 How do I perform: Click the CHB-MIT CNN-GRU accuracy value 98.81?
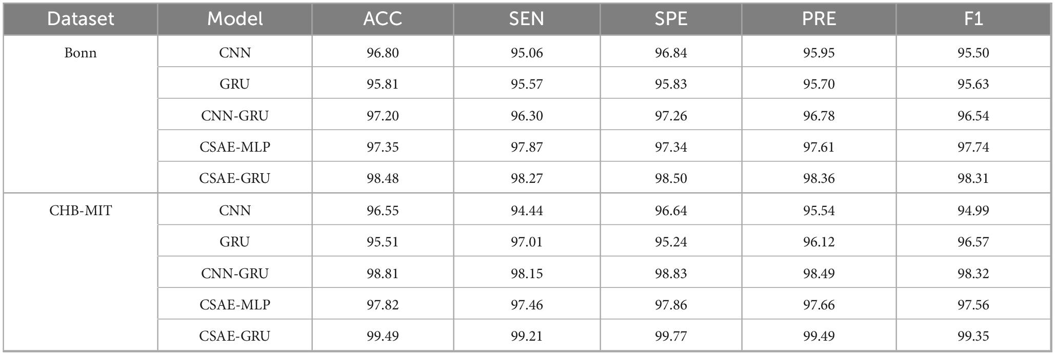pyautogui.click(x=383, y=274)
